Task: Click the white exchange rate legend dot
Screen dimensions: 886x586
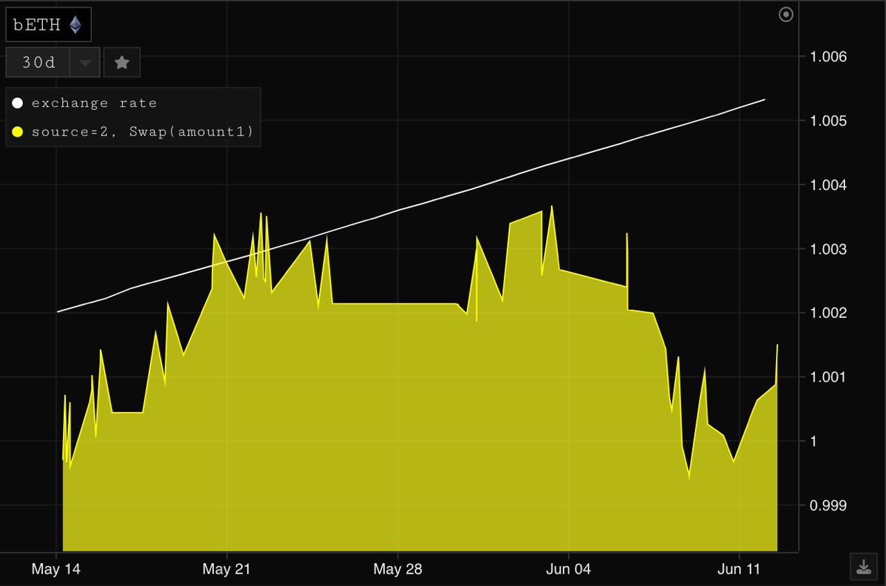Action: 17,103
